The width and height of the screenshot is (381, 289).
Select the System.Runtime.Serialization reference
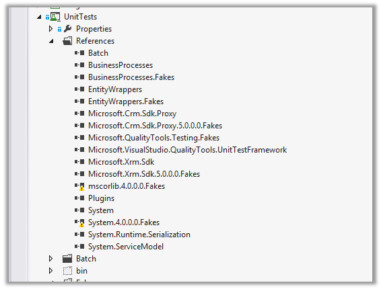click(139, 235)
